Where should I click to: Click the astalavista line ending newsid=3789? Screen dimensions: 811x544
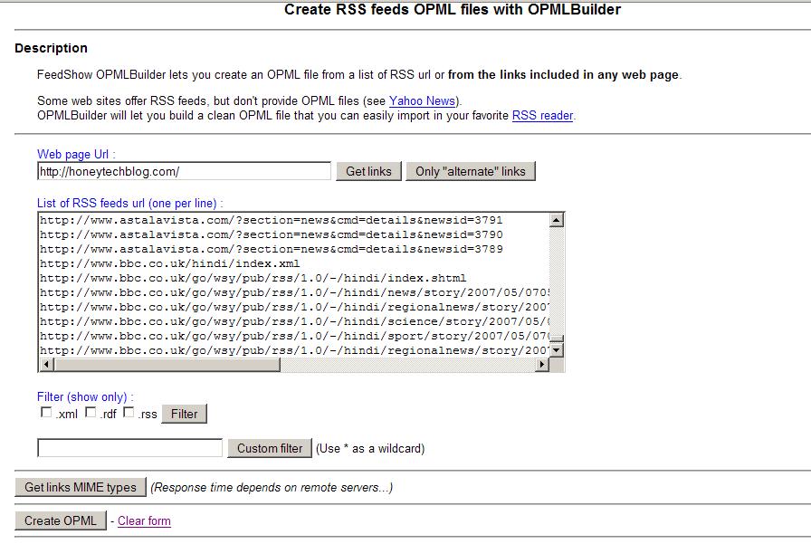tap(271, 249)
